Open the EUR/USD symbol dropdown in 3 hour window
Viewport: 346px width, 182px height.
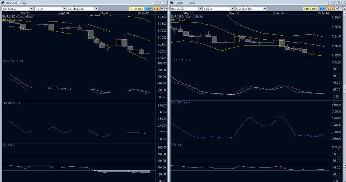(200, 9)
